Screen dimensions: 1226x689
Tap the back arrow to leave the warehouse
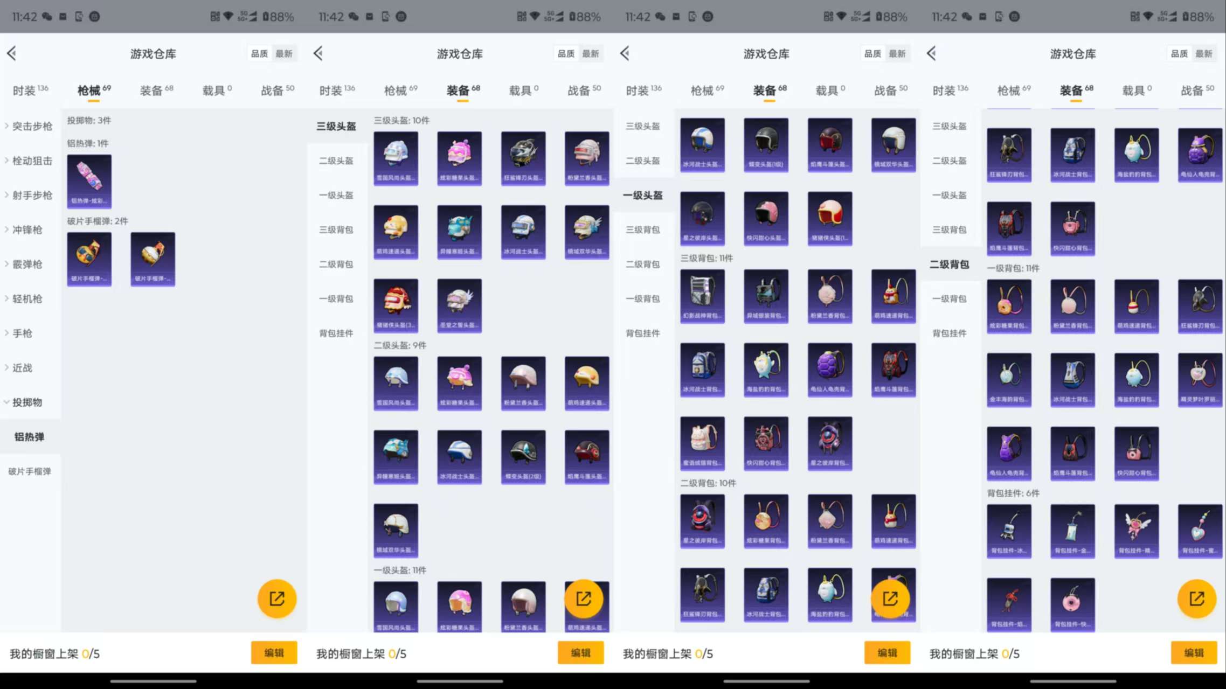click(x=11, y=53)
